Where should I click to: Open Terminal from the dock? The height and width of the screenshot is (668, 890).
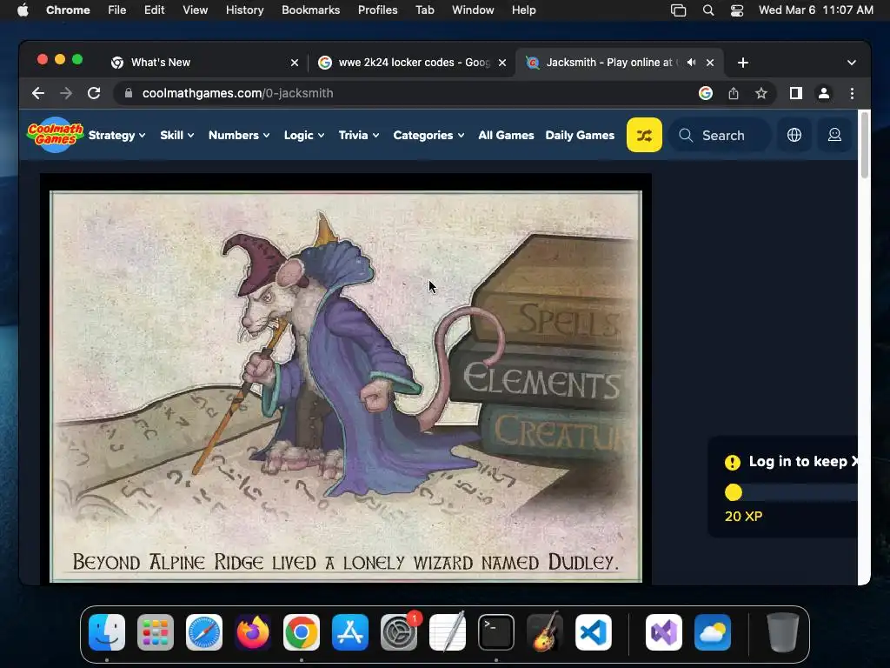tap(496, 632)
